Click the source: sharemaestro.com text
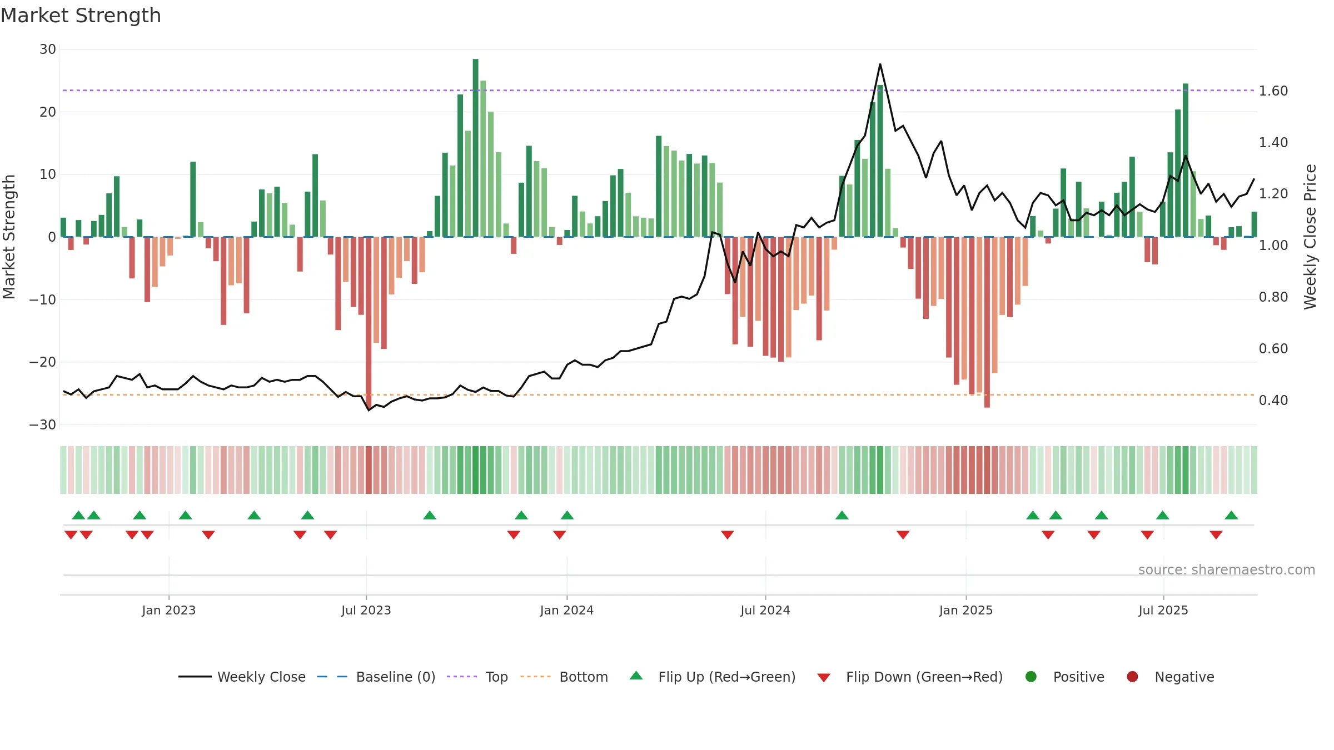The height and width of the screenshot is (750, 1334). click(x=1227, y=569)
